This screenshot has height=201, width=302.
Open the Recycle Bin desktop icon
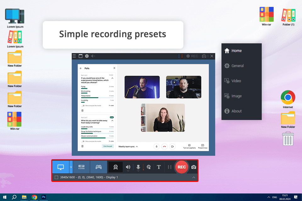tap(288, 139)
